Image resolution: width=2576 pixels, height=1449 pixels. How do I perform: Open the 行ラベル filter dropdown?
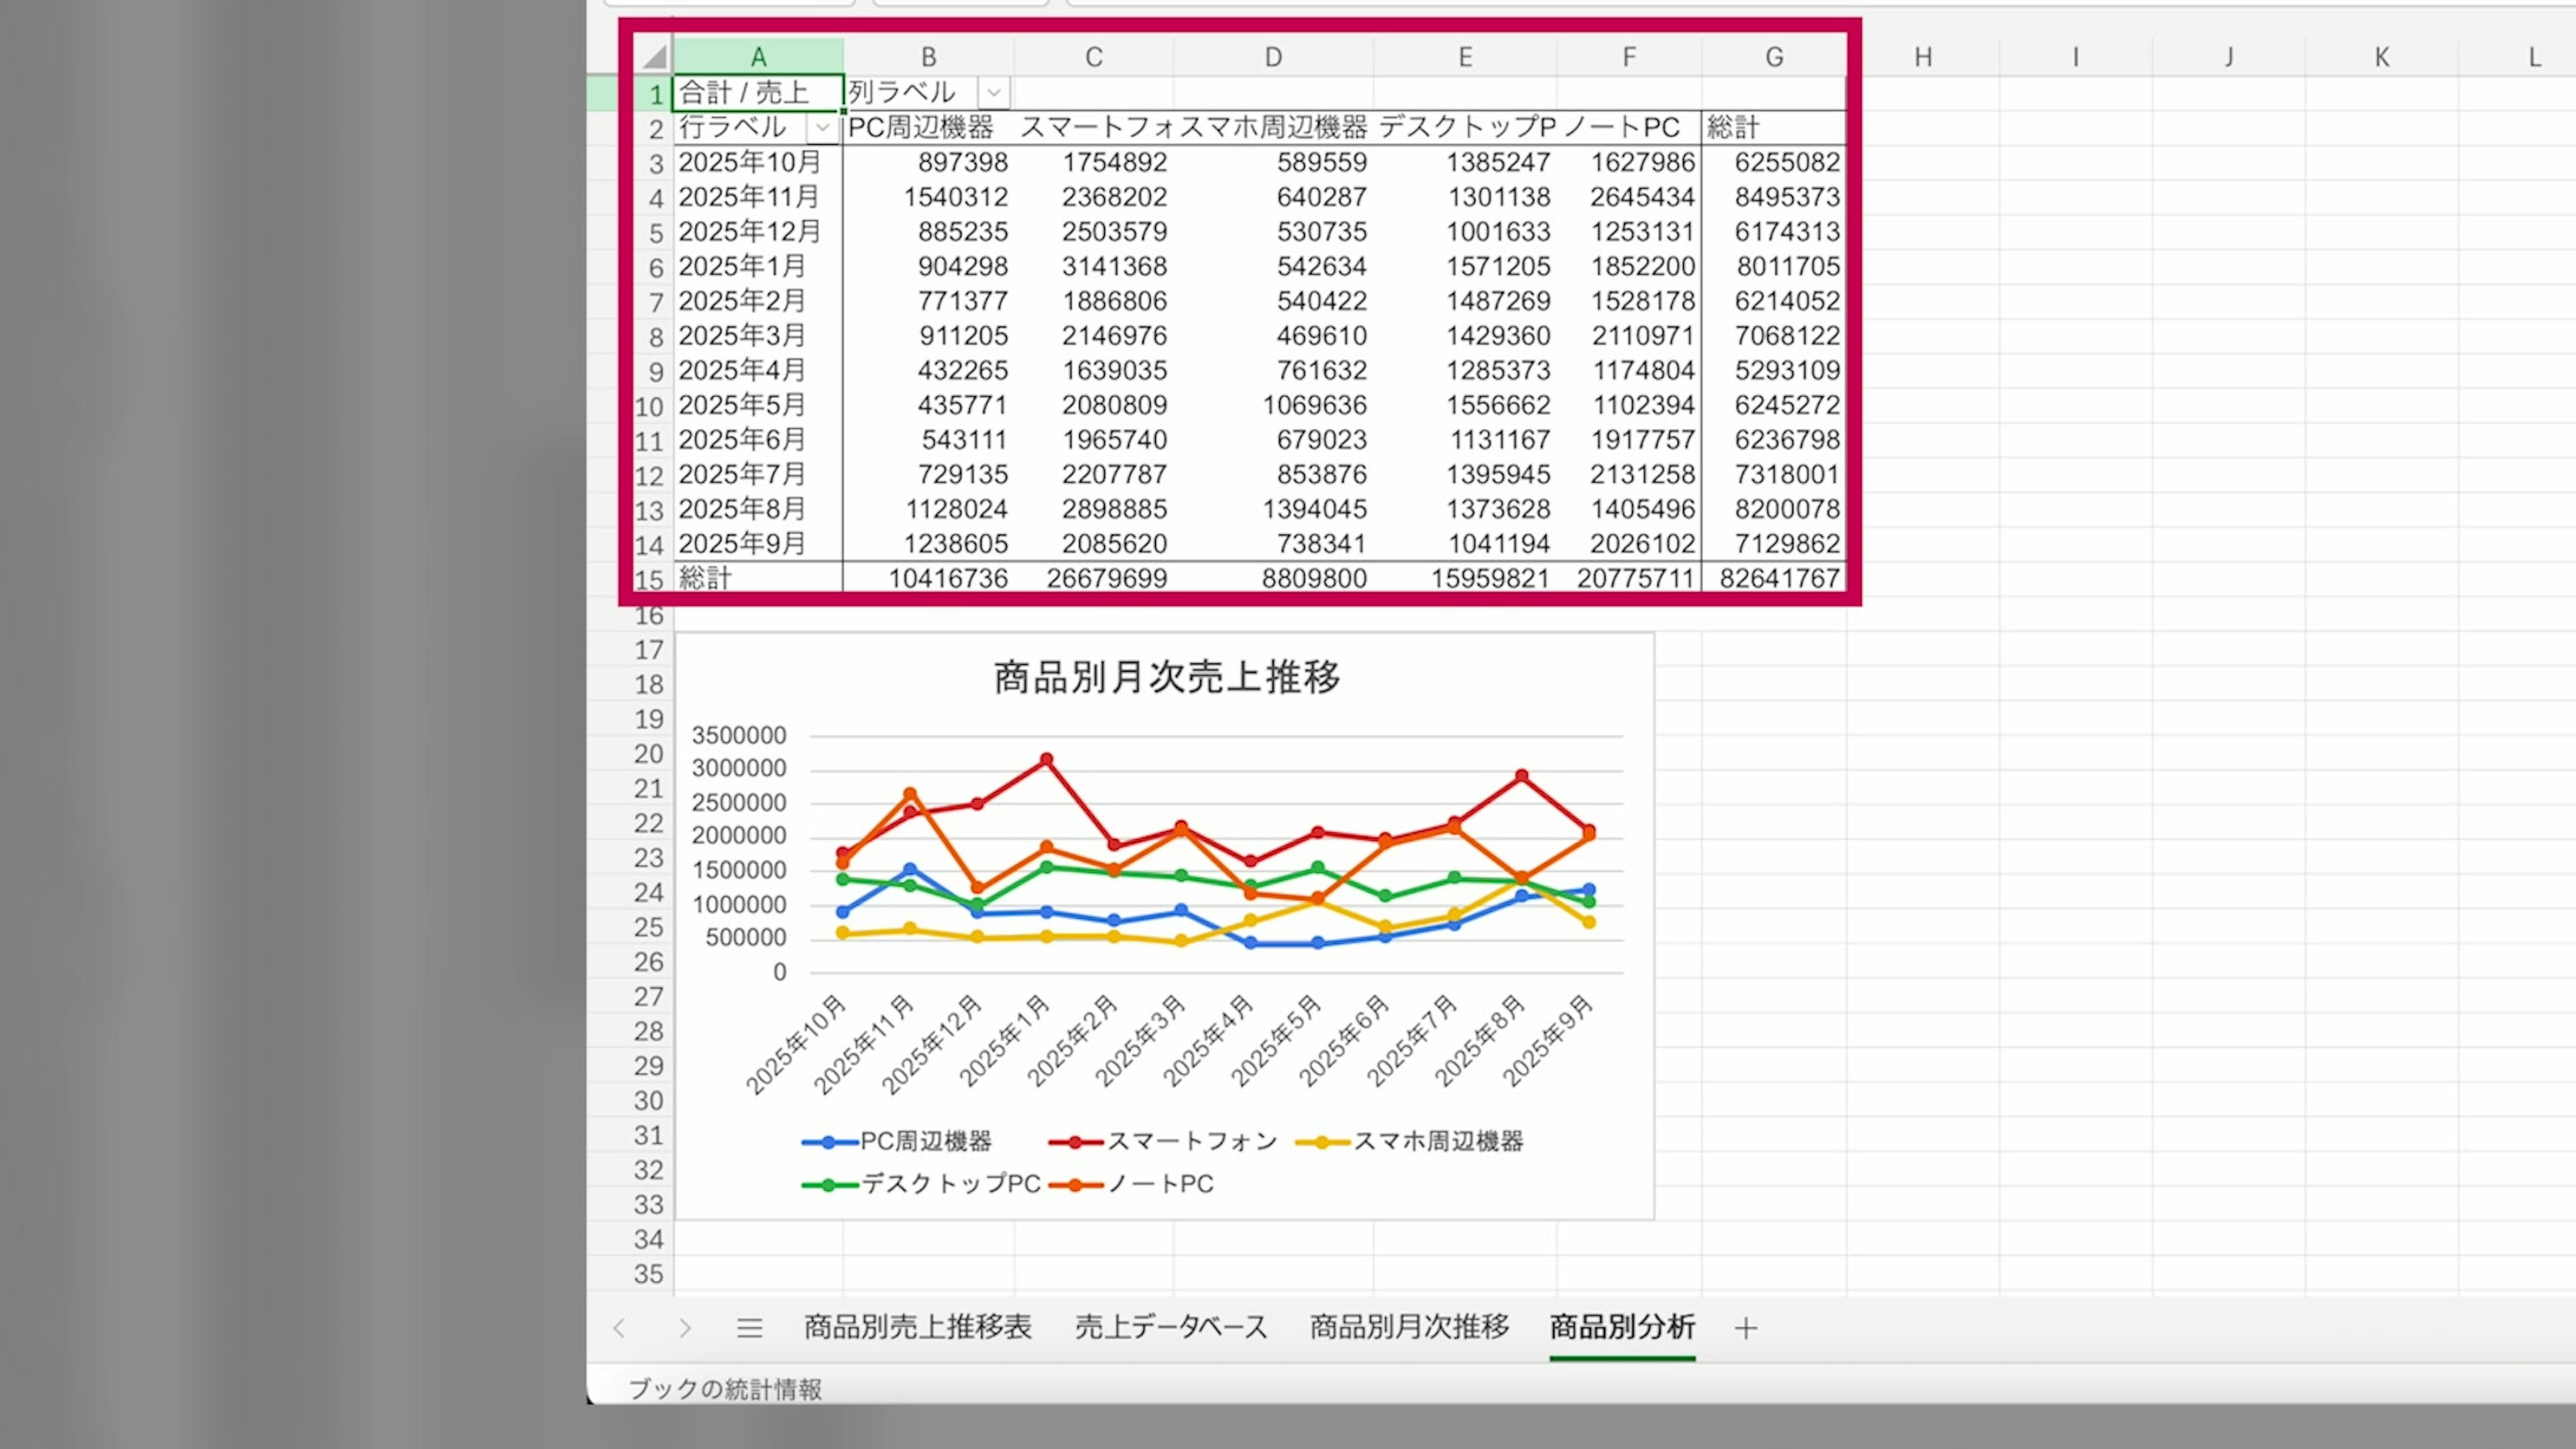(x=822, y=128)
